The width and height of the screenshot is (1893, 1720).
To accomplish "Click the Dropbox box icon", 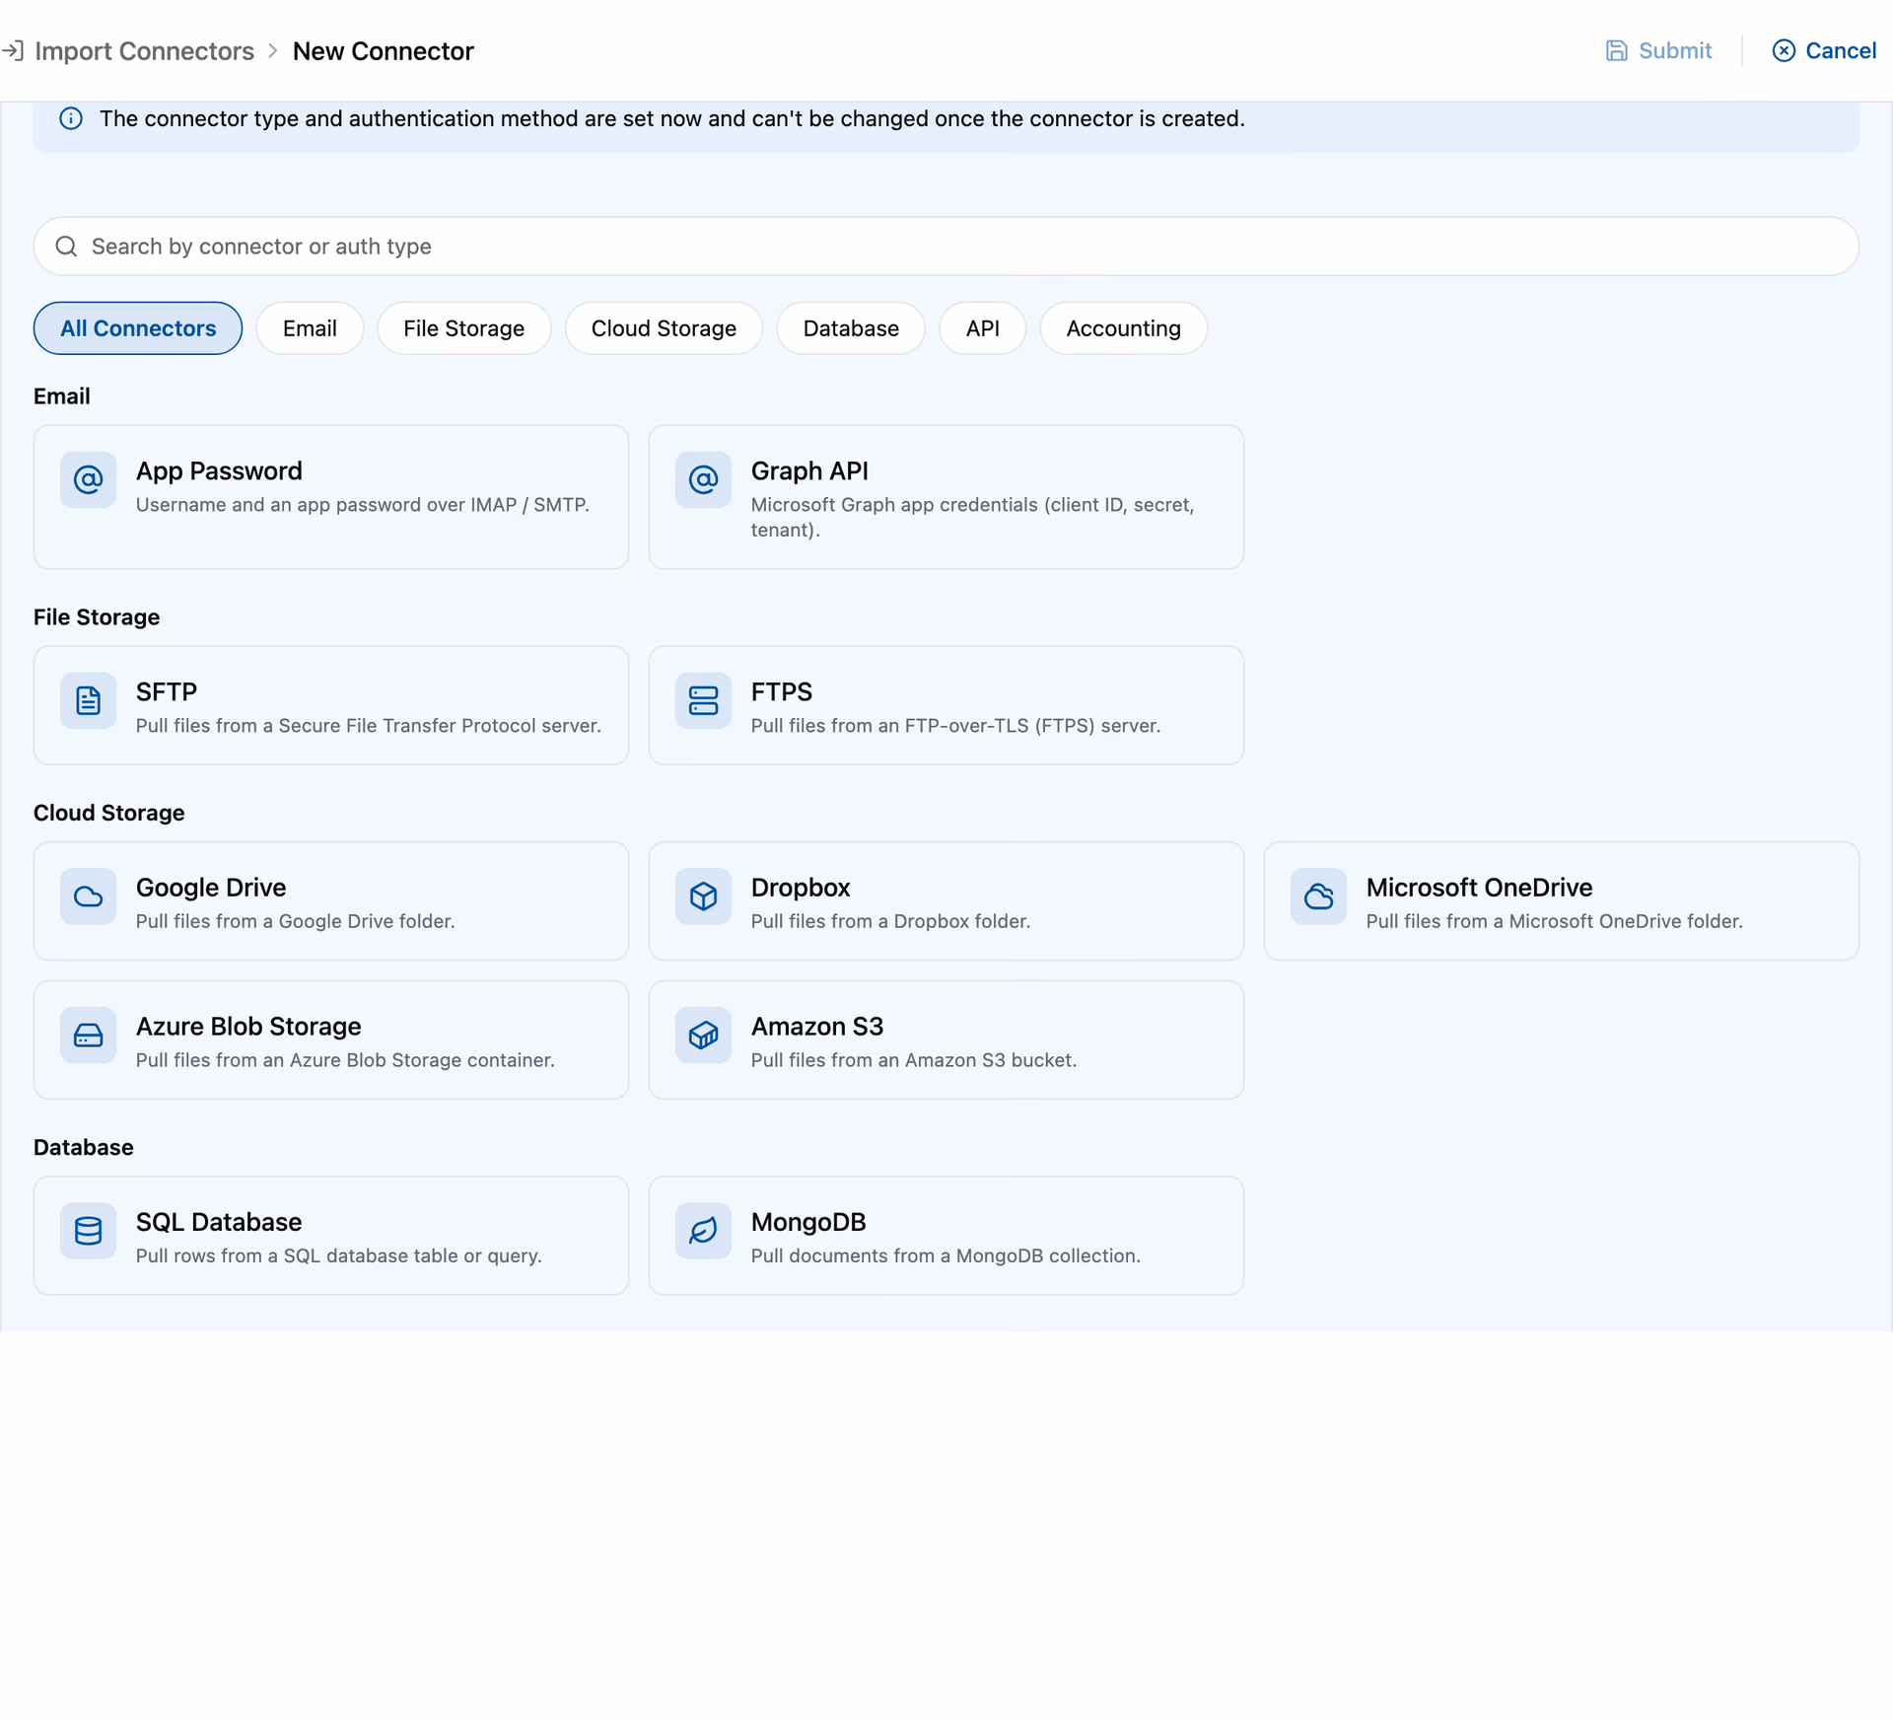I will [703, 896].
